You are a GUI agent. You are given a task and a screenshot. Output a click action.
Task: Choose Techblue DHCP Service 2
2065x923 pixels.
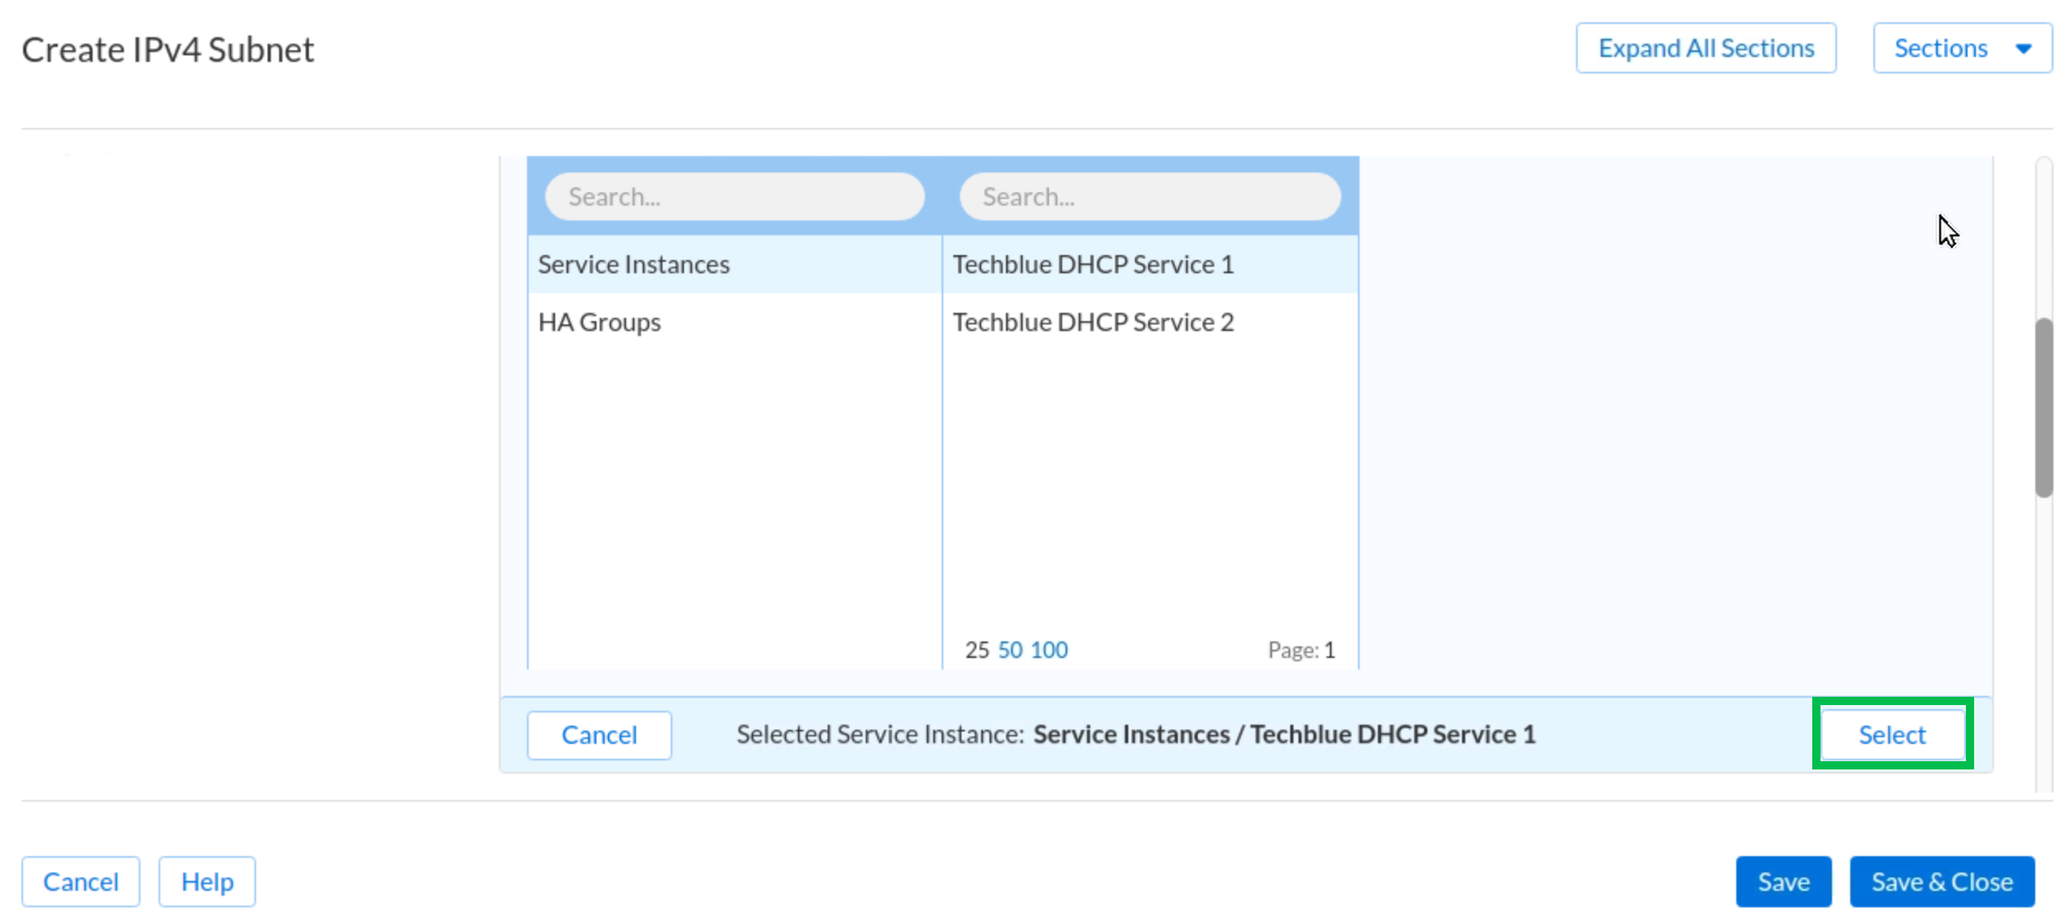[x=1092, y=322]
